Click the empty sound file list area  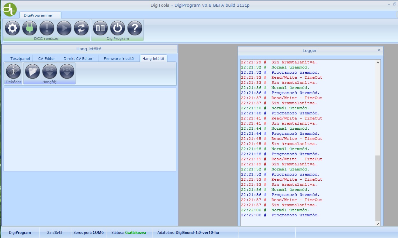(x=90, y=129)
